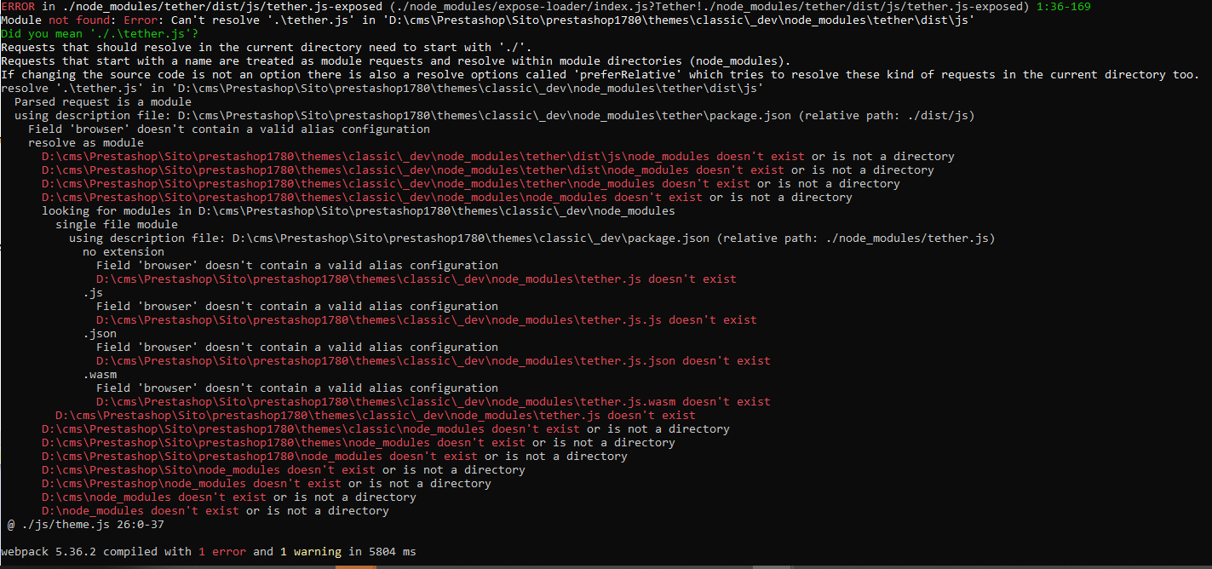Click red 'tether.js.wasm doesn't exist' line
1212x569 pixels.
tap(434, 401)
